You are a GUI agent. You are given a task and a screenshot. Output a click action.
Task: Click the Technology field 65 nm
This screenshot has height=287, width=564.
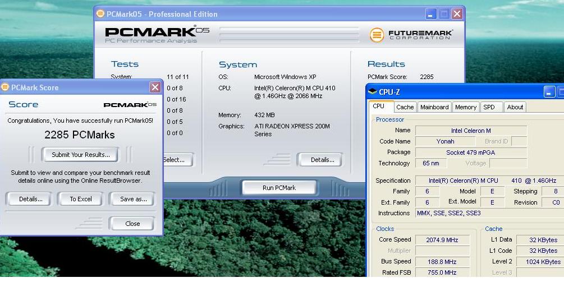(x=431, y=163)
